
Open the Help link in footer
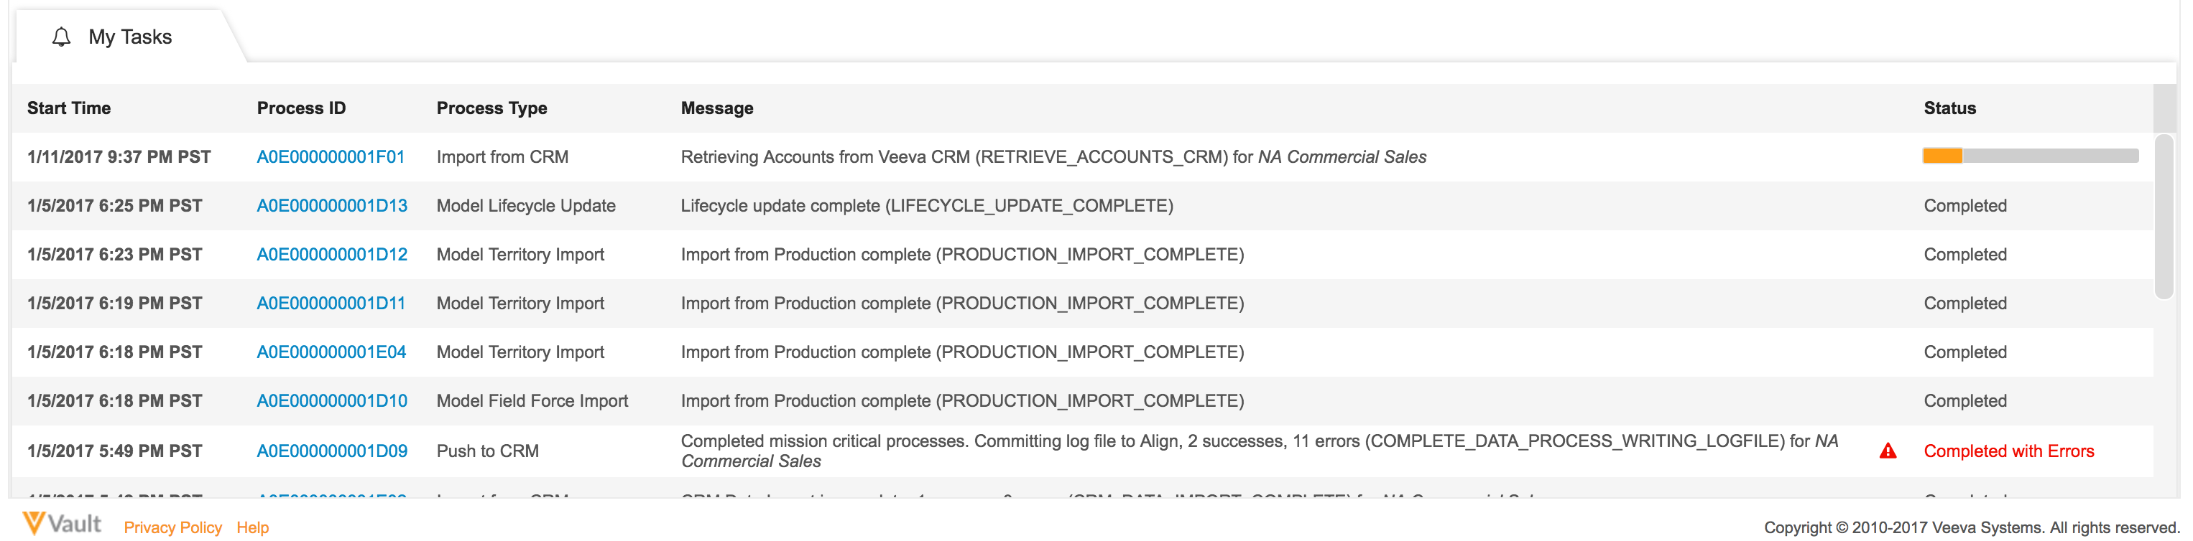click(253, 527)
